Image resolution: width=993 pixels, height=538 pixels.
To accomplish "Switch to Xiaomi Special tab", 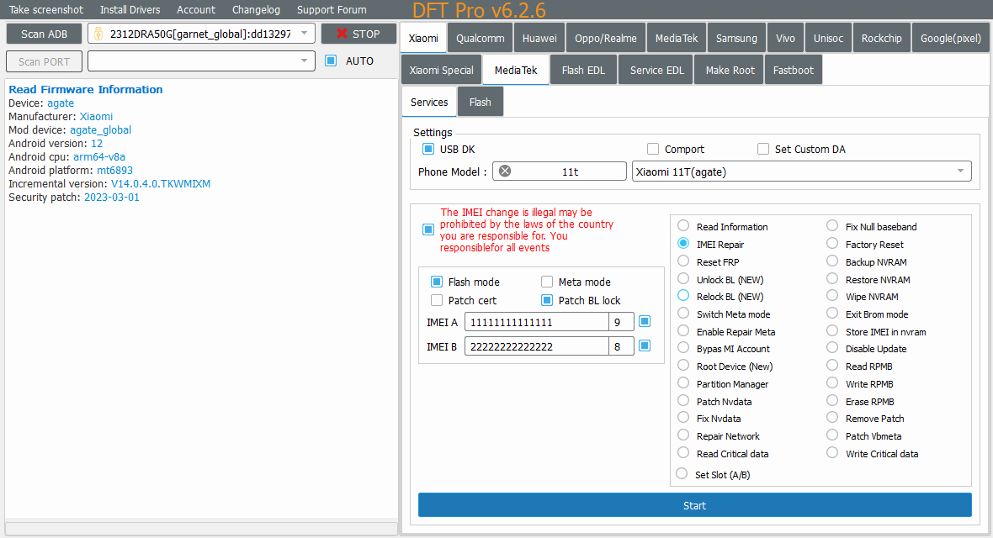I will tap(442, 70).
